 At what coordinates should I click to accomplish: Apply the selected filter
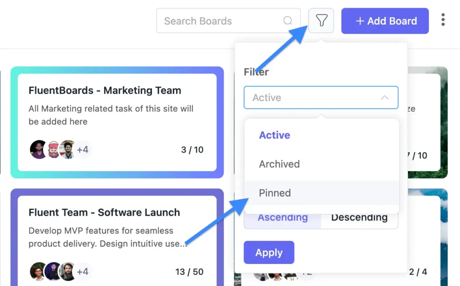(x=269, y=252)
